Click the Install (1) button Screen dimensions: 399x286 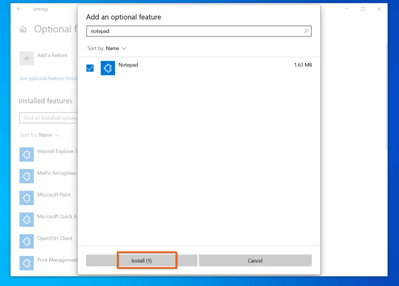141,261
